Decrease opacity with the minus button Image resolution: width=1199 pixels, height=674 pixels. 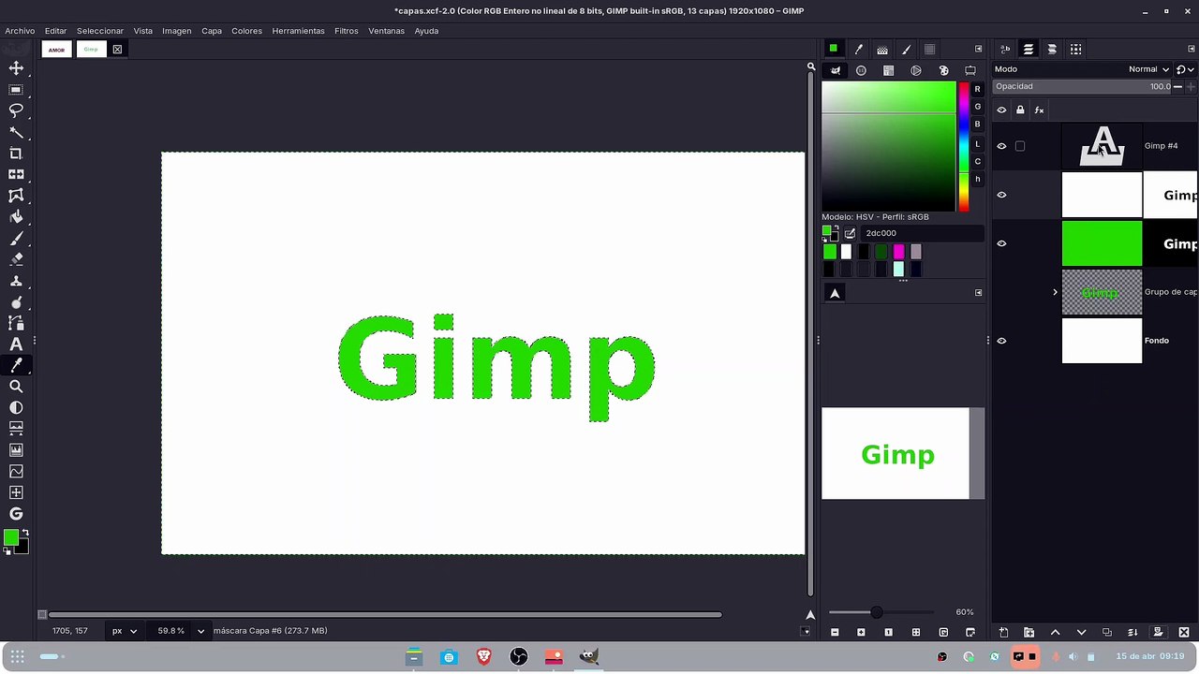[x=1177, y=87]
